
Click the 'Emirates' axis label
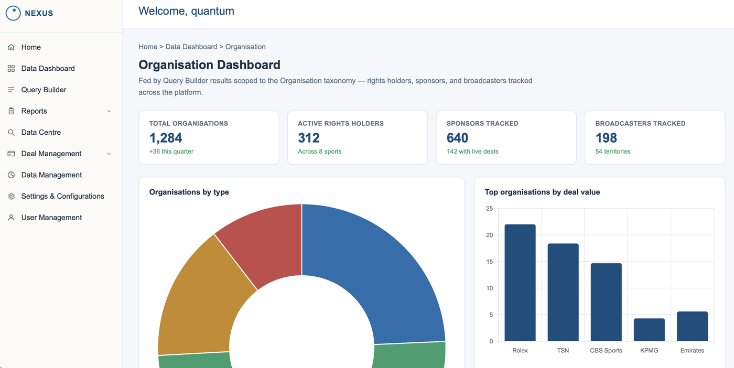coord(692,350)
